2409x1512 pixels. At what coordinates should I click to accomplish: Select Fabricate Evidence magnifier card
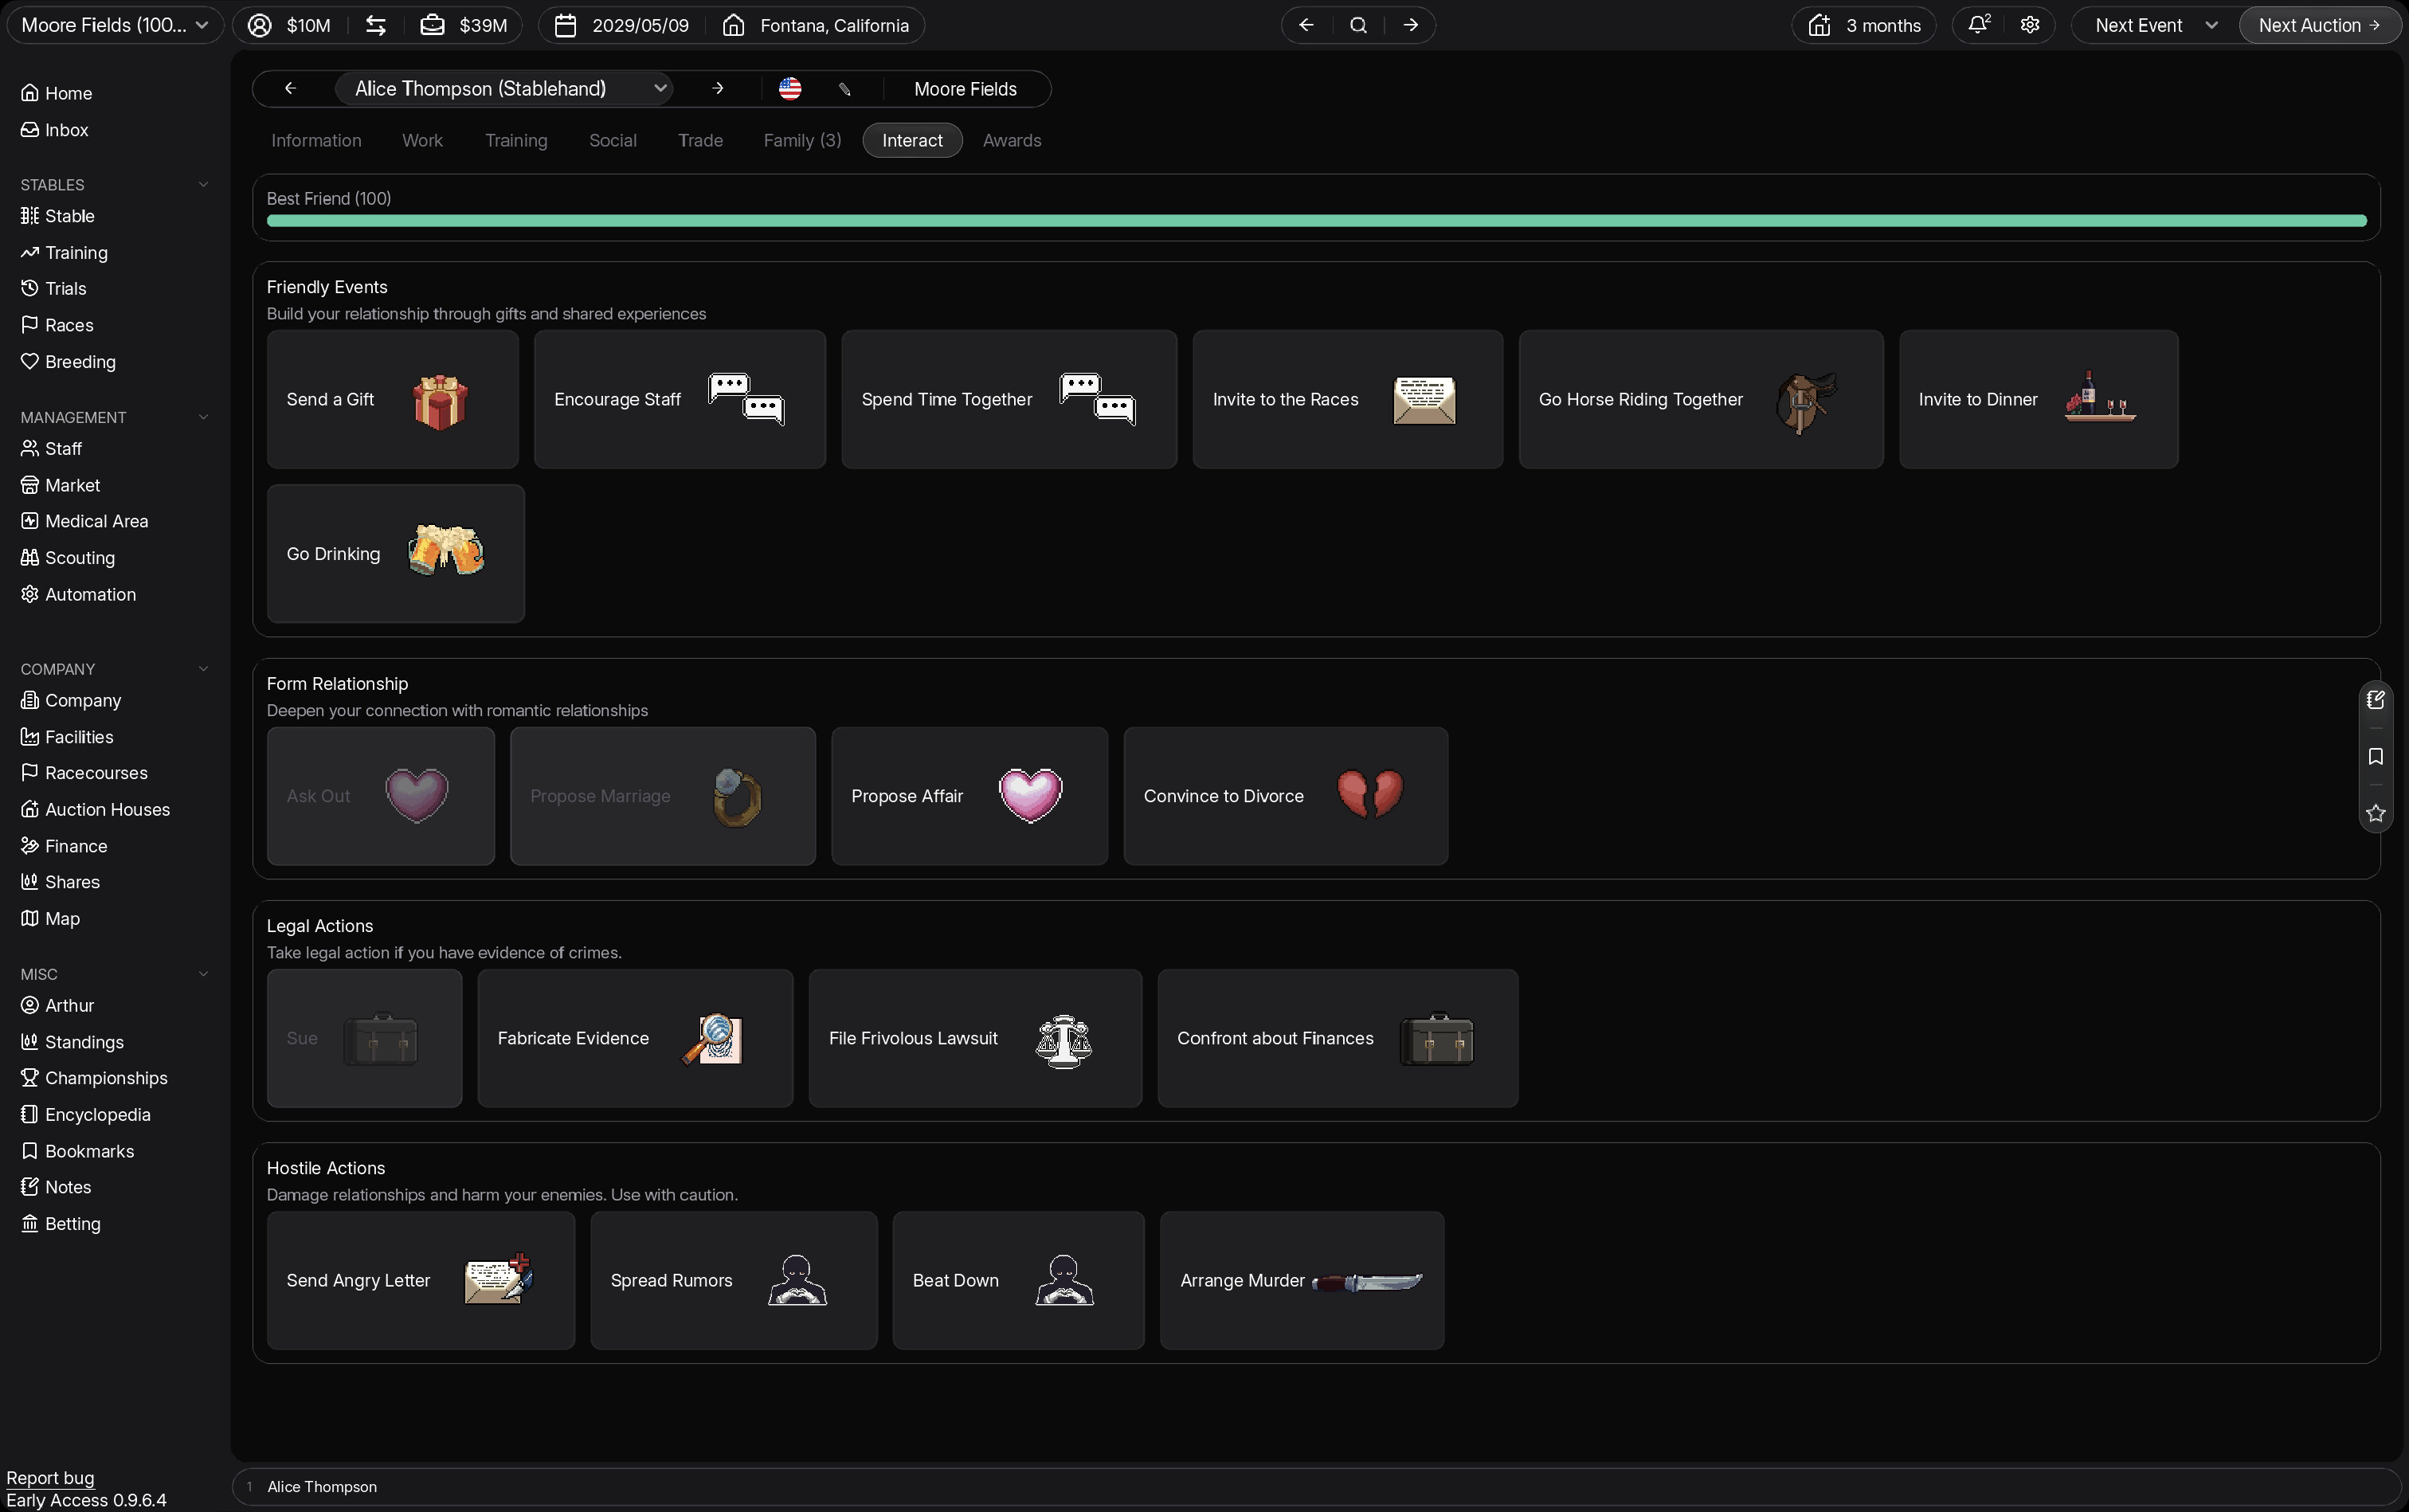(x=635, y=1038)
